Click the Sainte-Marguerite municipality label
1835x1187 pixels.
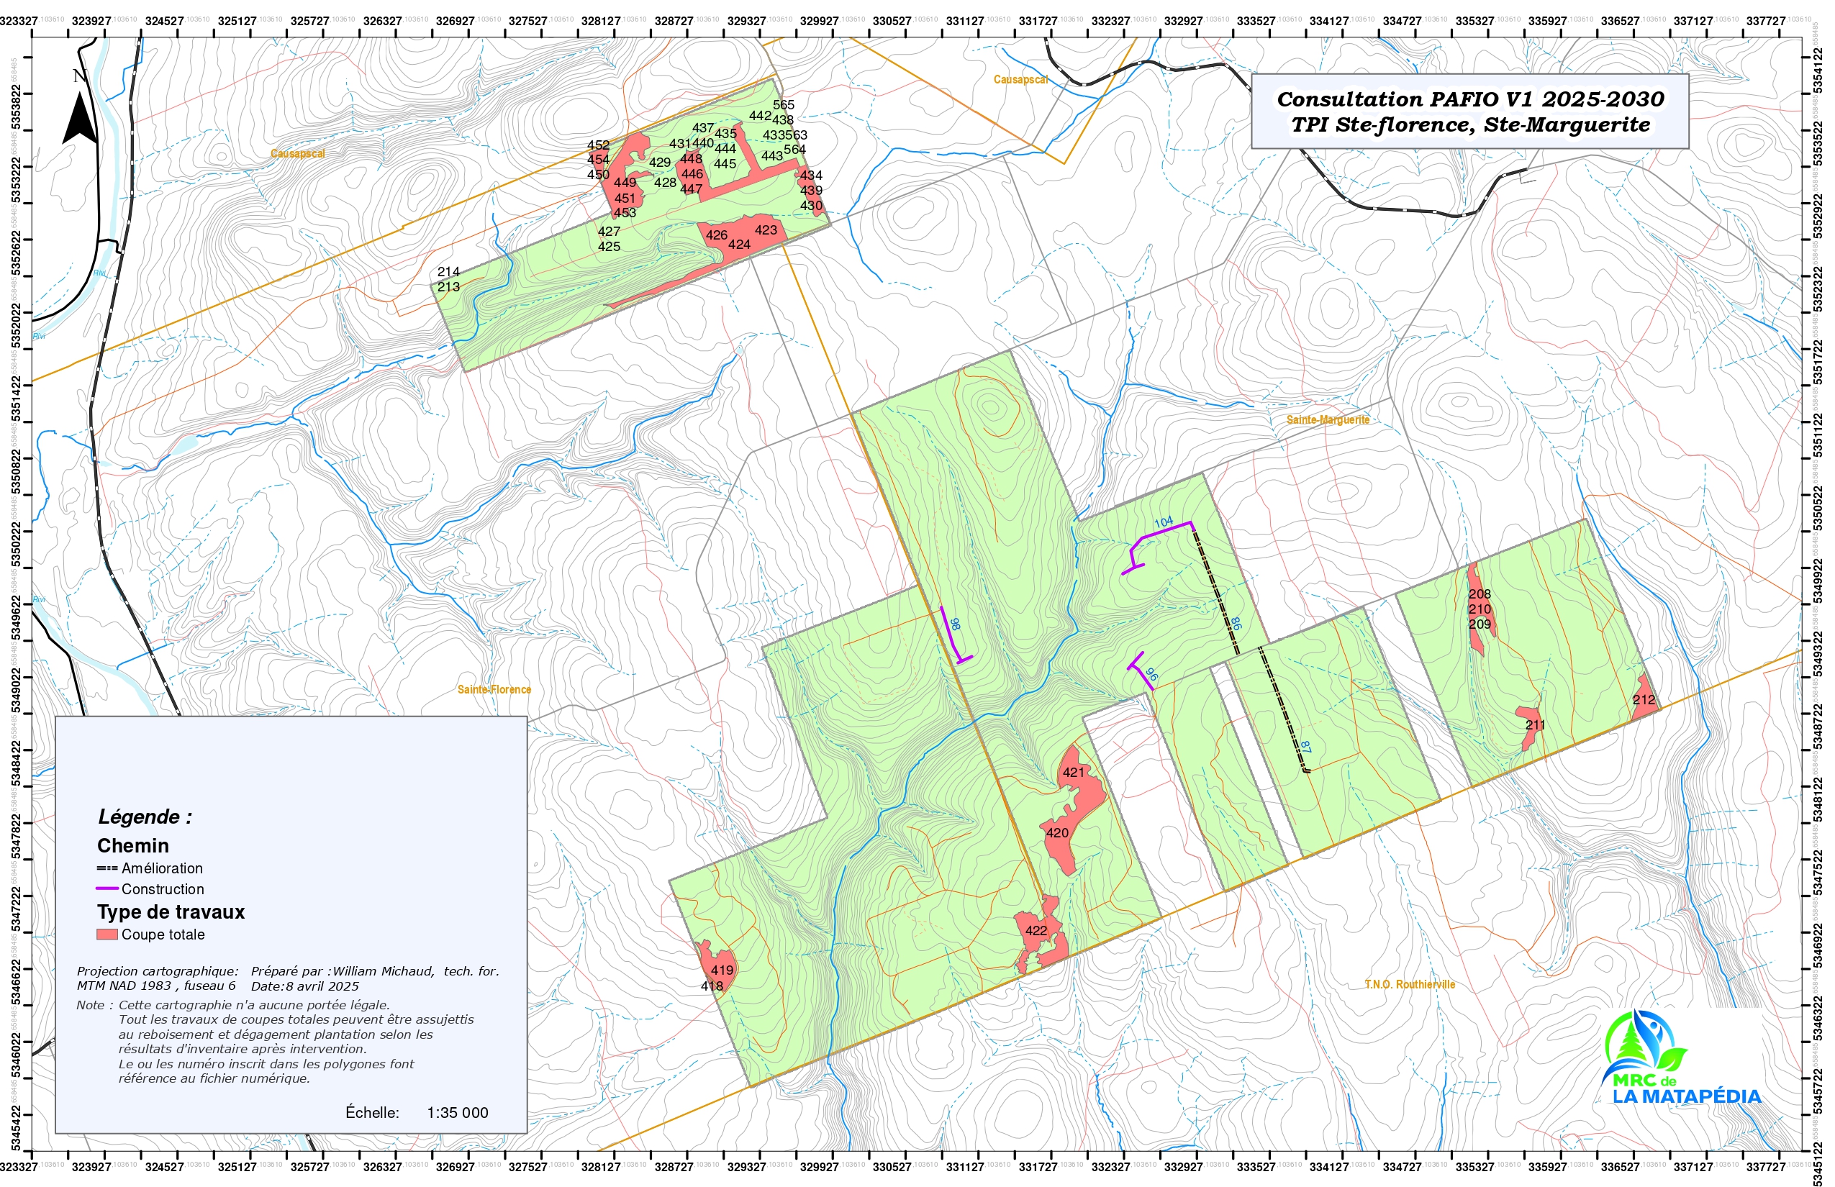click(1328, 420)
